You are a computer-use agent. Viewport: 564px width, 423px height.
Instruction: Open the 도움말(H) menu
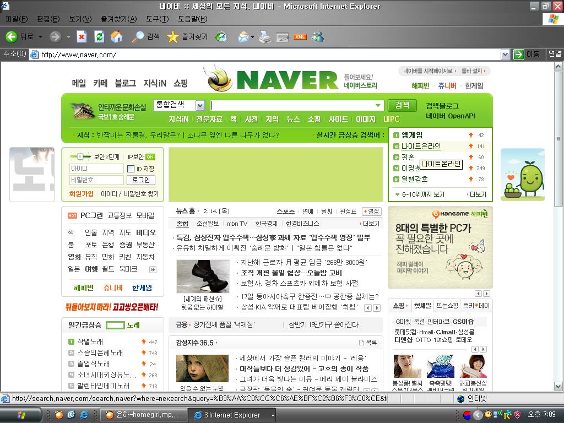pos(192,19)
